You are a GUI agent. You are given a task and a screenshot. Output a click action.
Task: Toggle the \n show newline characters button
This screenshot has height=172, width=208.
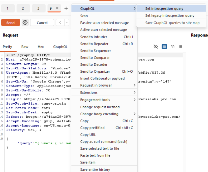tap(173, 47)
